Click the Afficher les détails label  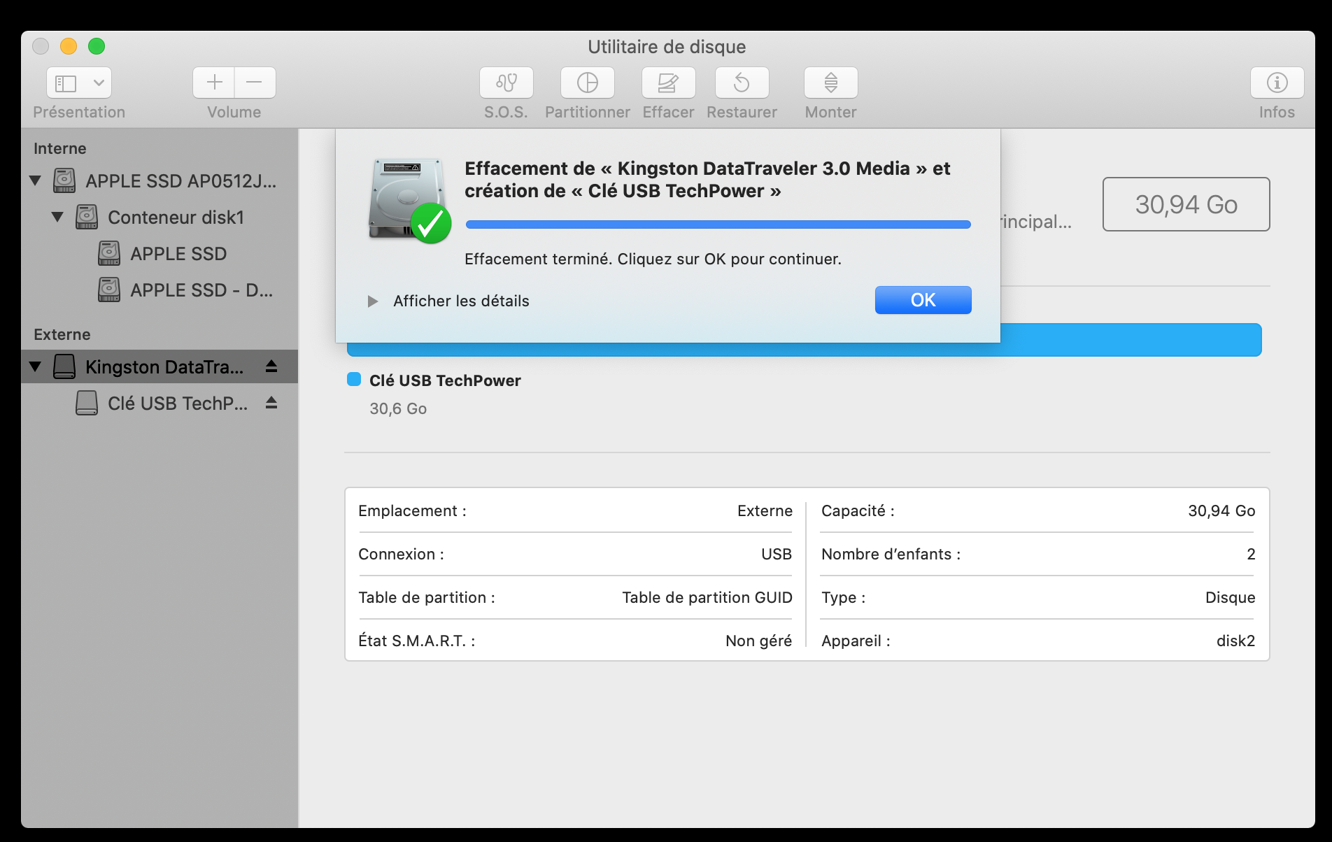461,301
